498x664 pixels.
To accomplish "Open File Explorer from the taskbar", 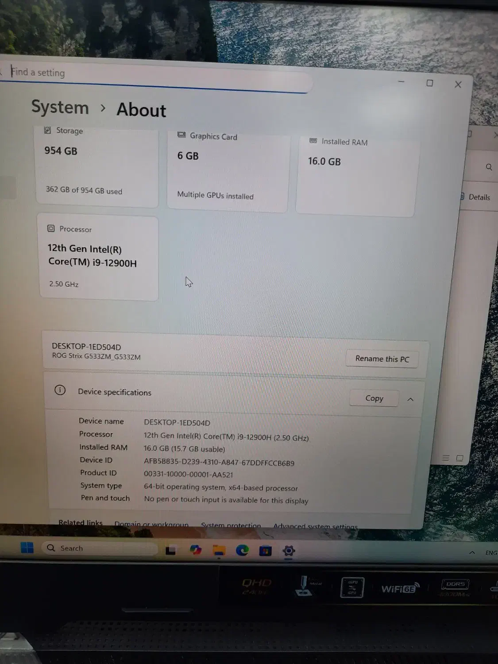I will point(219,550).
